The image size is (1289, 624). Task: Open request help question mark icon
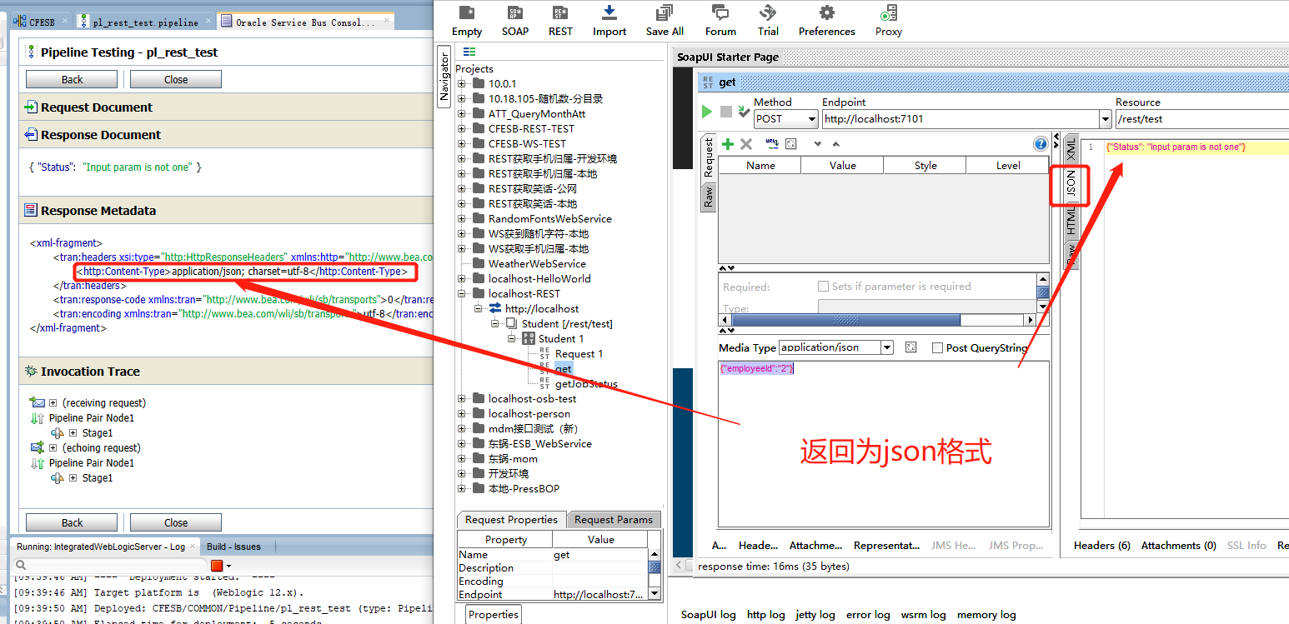point(1040,144)
